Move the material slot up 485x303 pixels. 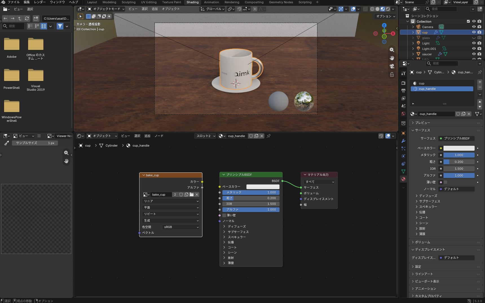coord(480,102)
